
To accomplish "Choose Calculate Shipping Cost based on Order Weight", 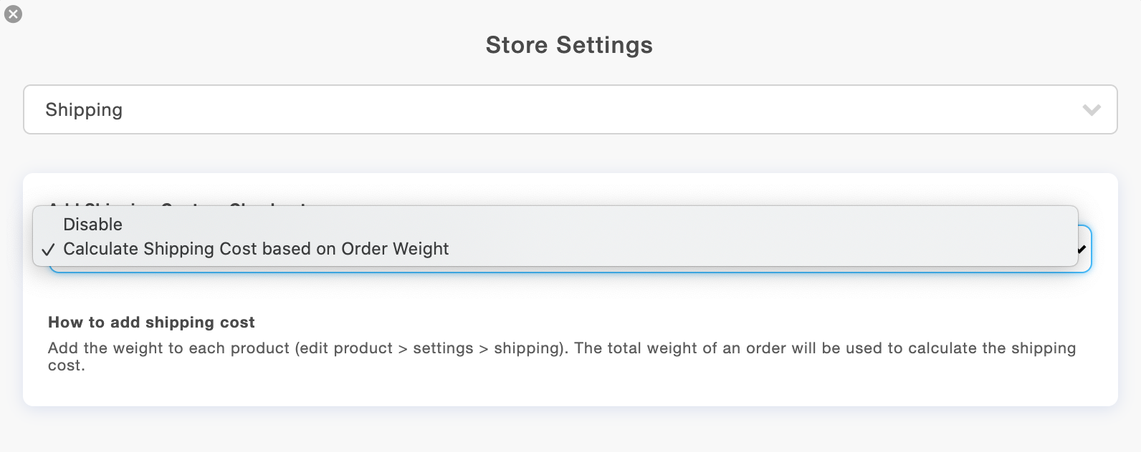I will (x=256, y=249).
